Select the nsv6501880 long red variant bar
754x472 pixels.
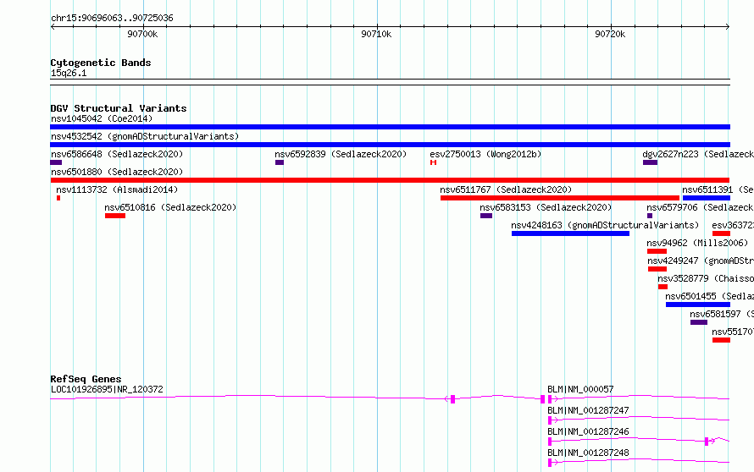coord(390,180)
